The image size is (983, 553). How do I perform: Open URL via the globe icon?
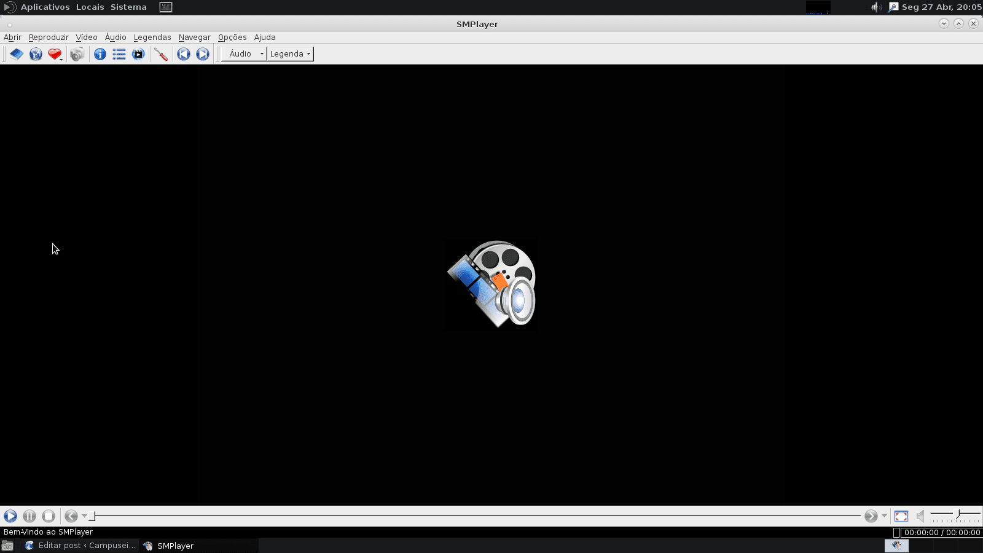pyautogui.click(x=36, y=54)
